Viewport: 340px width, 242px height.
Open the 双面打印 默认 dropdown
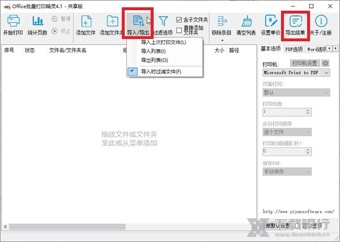click(x=296, y=93)
